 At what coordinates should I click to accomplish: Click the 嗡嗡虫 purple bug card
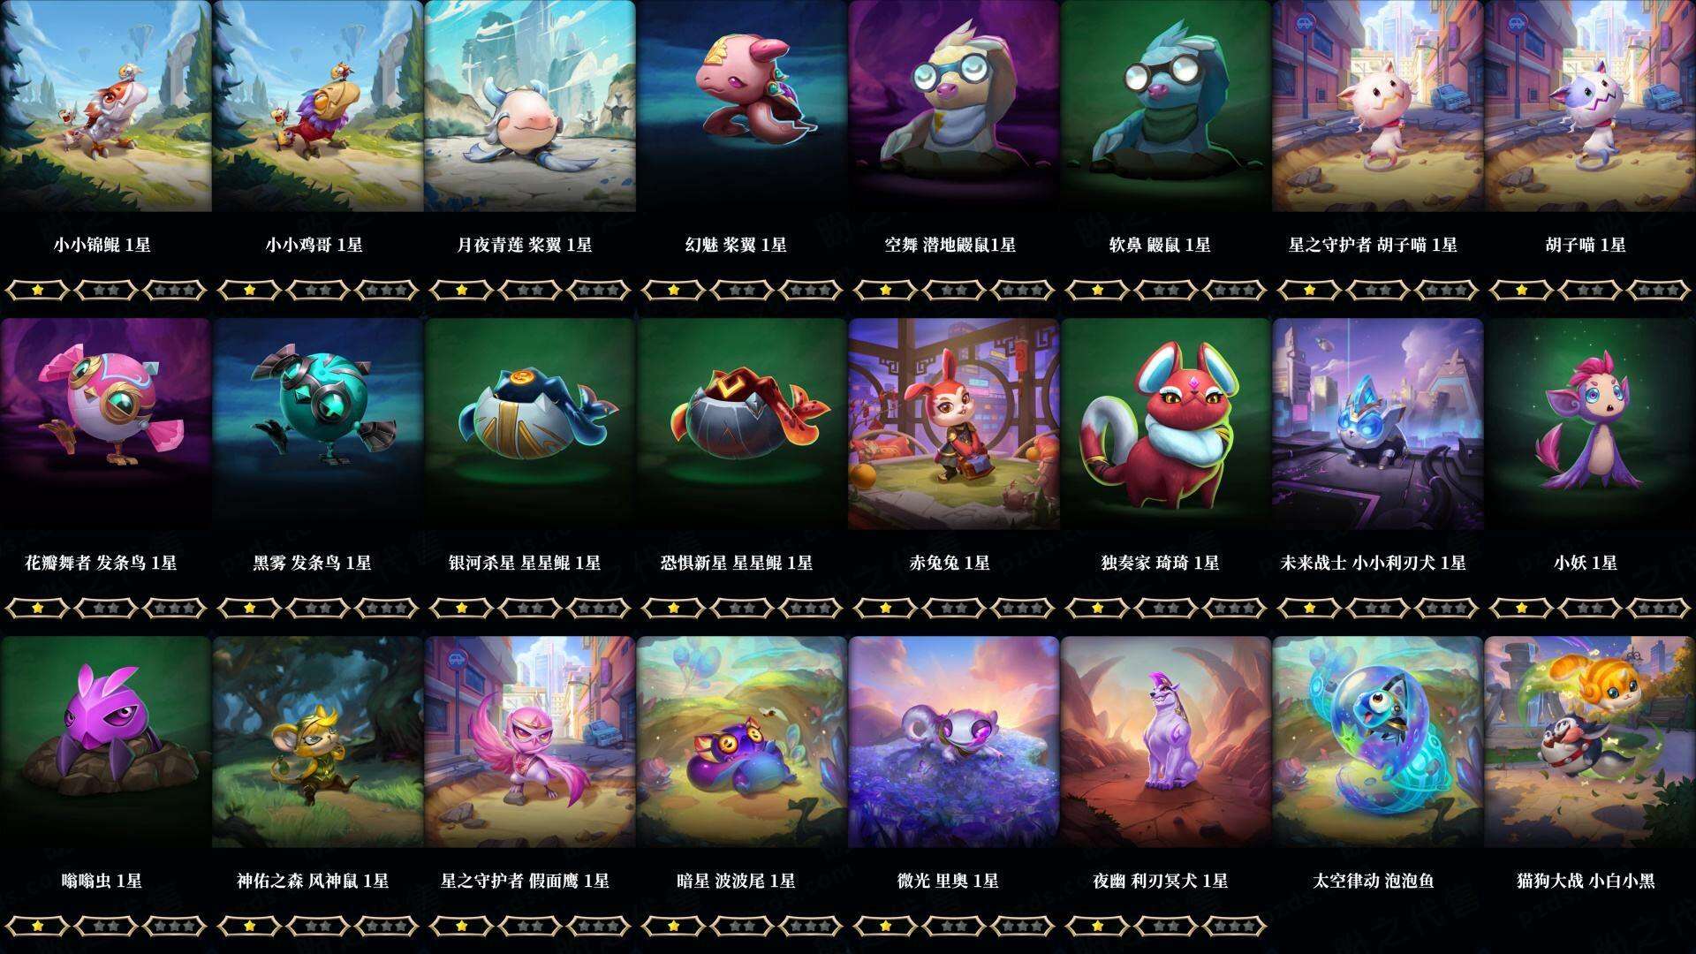click(x=106, y=742)
